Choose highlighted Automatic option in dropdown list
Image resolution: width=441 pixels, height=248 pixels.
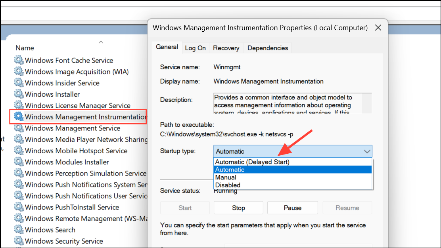(x=293, y=170)
